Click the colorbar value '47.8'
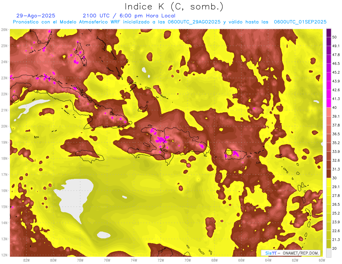The width and height of the screenshot is (342, 264). pos(336,55)
